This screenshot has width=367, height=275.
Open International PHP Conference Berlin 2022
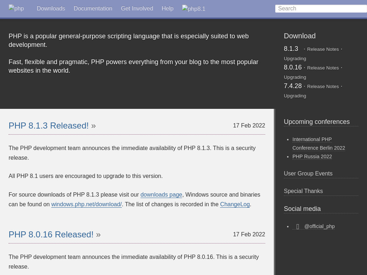[319, 144]
